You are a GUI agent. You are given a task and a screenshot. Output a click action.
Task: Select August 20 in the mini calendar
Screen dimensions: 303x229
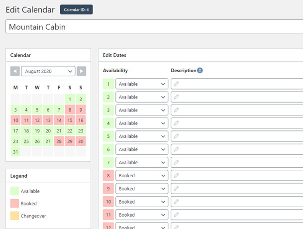click(x=48, y=131)
